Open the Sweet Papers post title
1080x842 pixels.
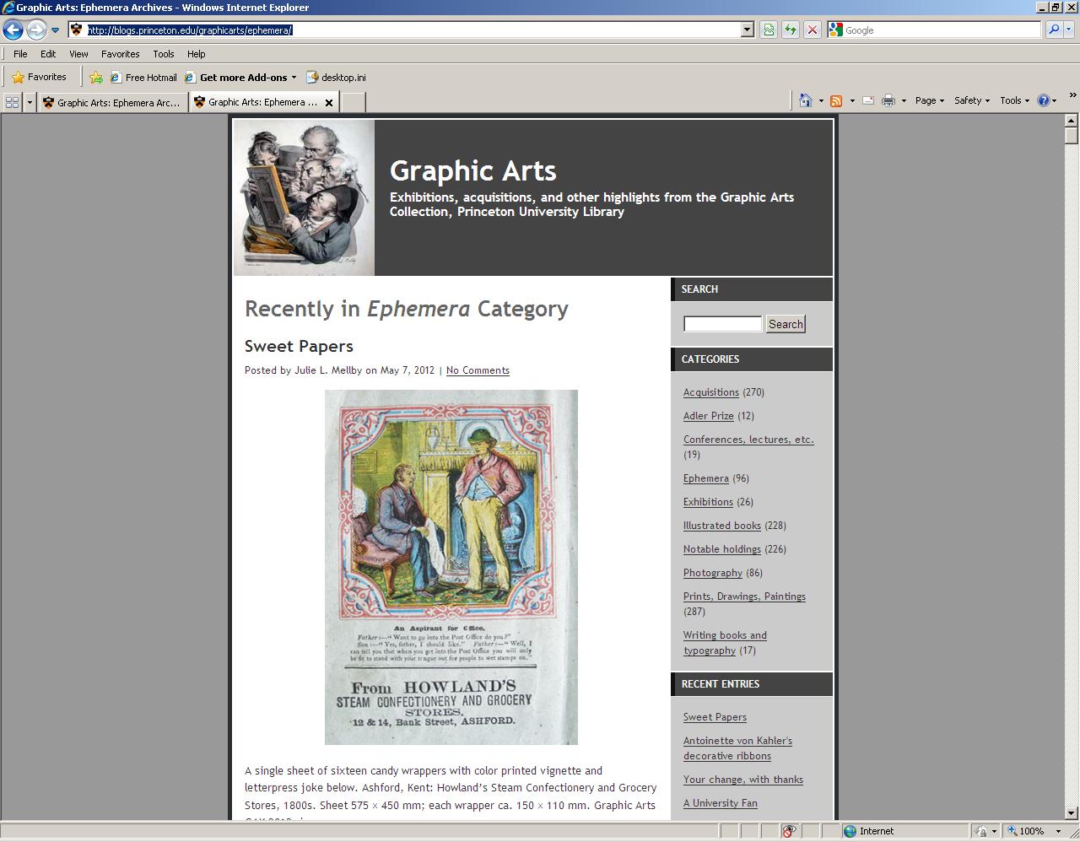299,346
